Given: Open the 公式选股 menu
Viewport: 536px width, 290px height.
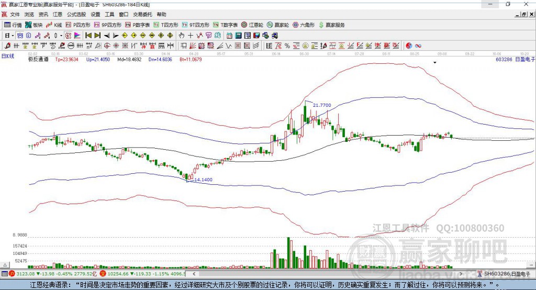Looking at the screenshot, I should pos(76,14).
